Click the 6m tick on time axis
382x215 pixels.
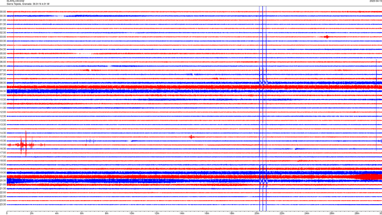(82, 213)
